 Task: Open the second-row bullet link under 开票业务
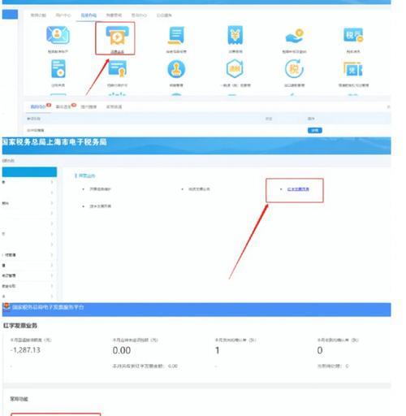pyautogui.click(x=100, y=206)
